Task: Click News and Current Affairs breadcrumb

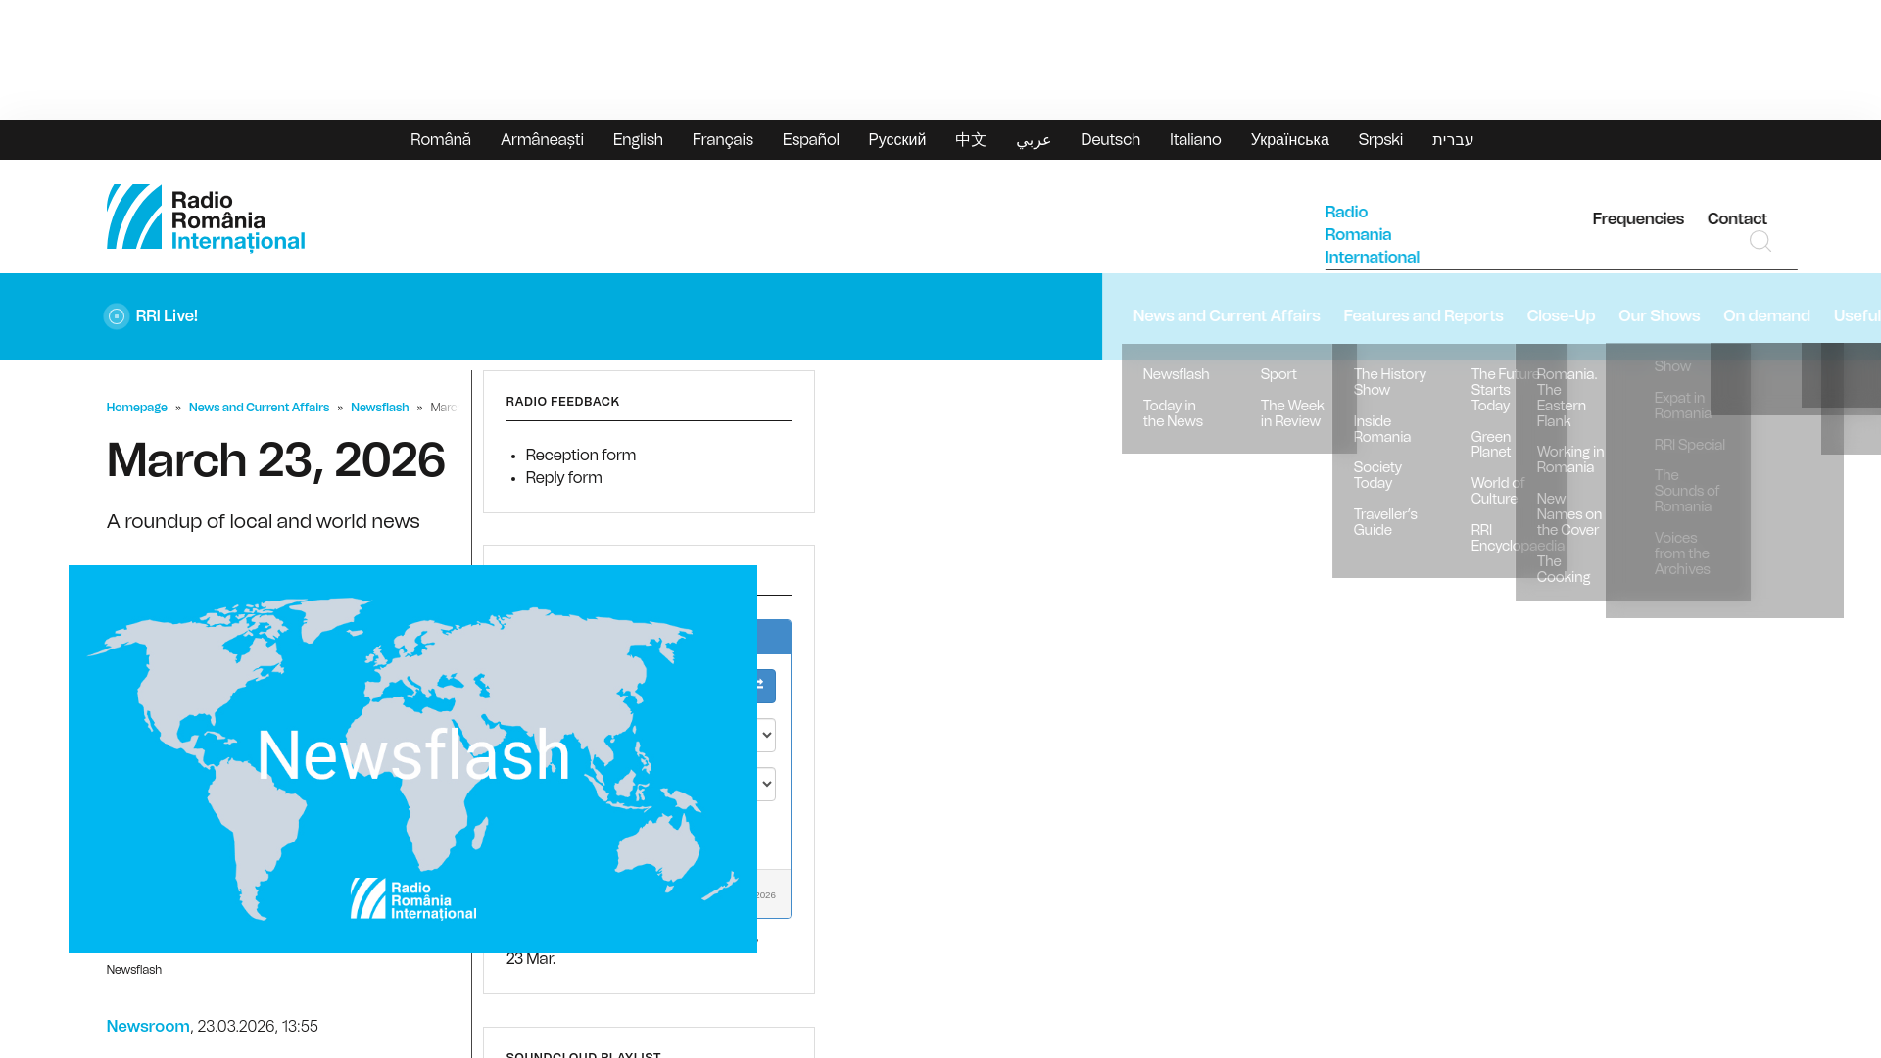Action: tap(259, 408)
